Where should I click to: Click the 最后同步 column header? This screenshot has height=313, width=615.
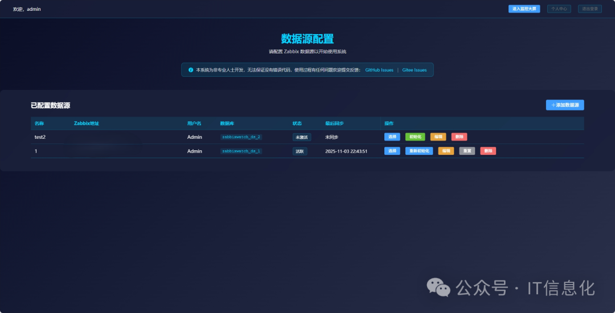tap(334, 123)
